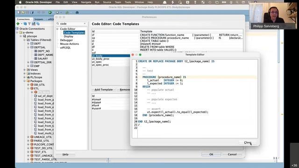This screenshot has height=168, width=299.
Task: Click the Oracle Connections root icon
Action: coord(17,29)
